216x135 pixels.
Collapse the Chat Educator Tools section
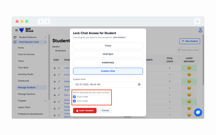[x=45, y=42]
